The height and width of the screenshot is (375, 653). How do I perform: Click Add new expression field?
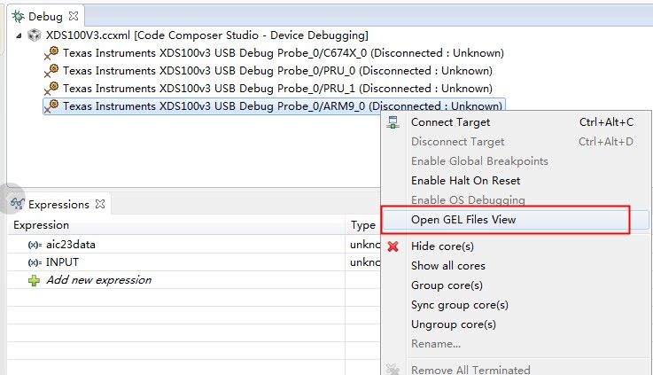(x=98, y=280)
